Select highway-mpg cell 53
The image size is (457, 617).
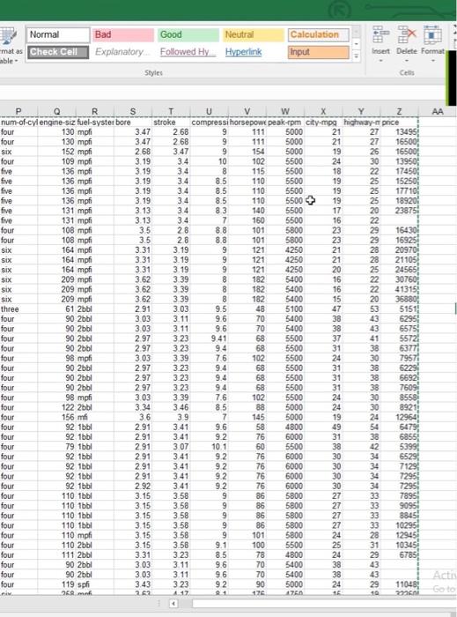tap(361, 309)
